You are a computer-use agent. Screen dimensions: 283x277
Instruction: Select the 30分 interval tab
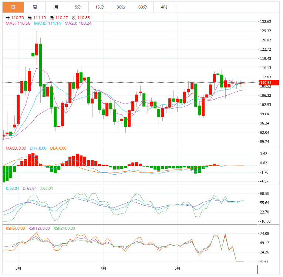pos(121,7)
